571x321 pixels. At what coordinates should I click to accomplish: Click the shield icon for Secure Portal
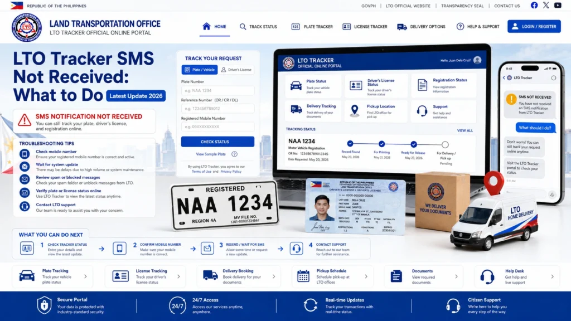click(x=44, y=305)
